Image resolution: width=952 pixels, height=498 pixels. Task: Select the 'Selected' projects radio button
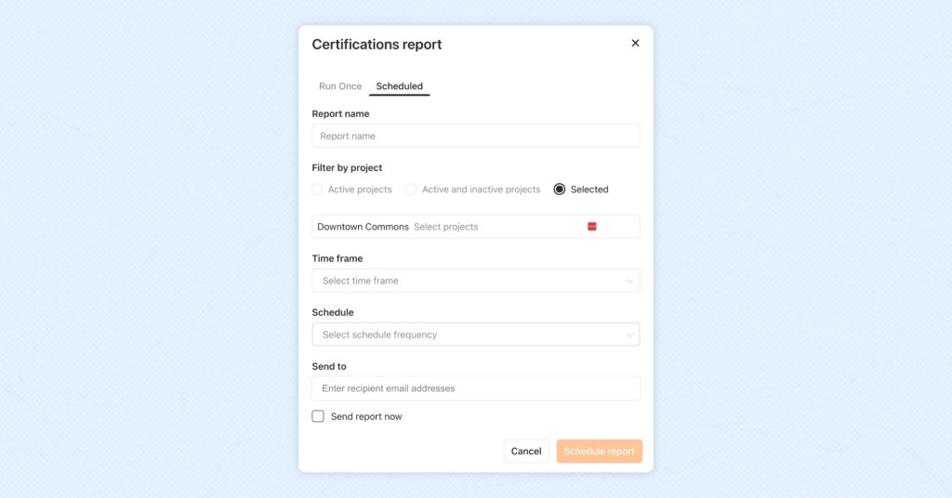coord(560,190)
